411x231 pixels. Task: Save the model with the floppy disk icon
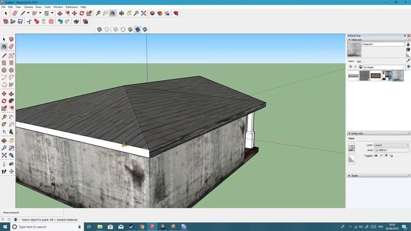pos(20,21)
